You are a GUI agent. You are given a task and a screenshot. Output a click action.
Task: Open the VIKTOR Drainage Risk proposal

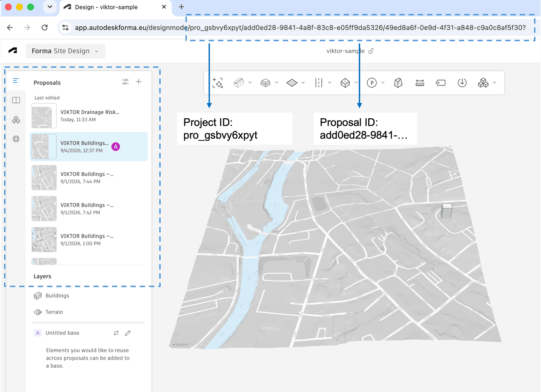pyautogui.click(x=88, y=116)
